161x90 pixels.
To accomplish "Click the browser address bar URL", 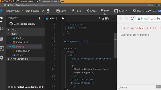I will (x=30, y=5).
